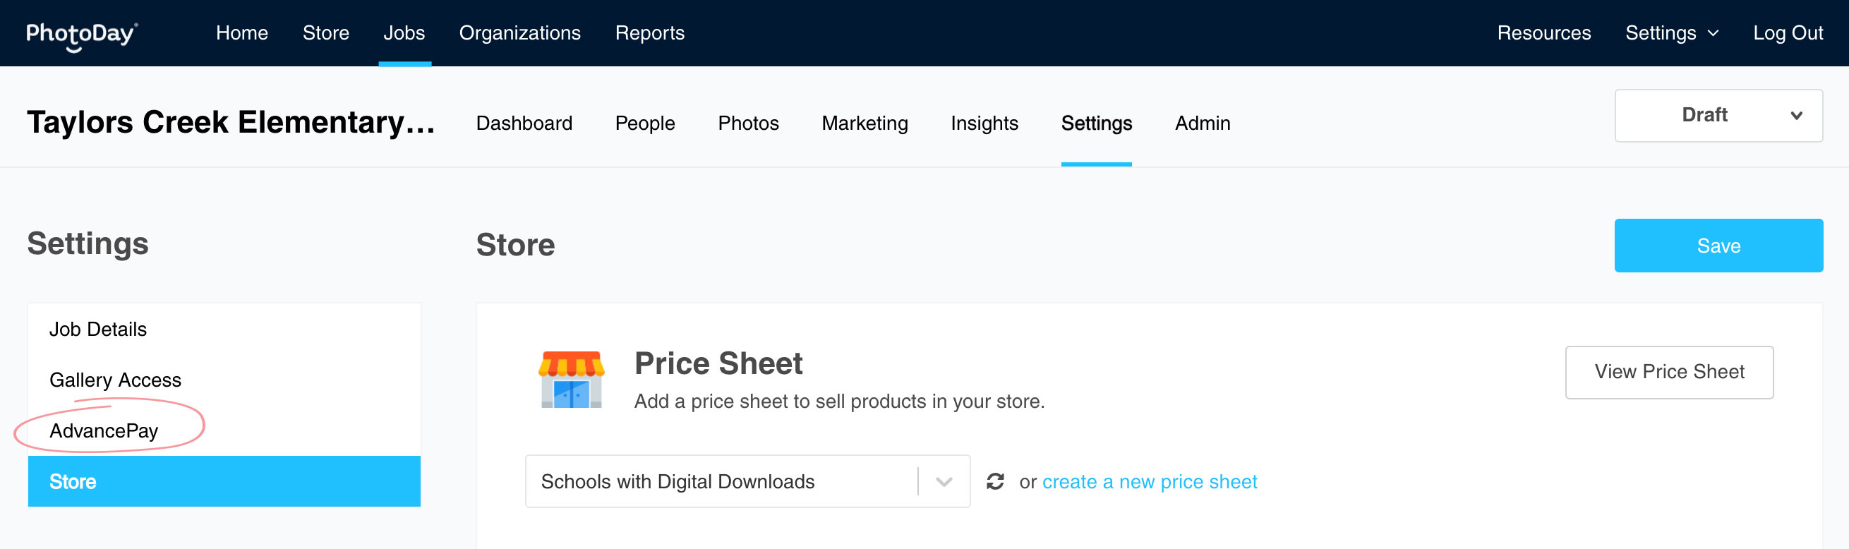This screenshot has width=1849, height=549.
Task: Open the Home nav item
Action: pos(242,33)
